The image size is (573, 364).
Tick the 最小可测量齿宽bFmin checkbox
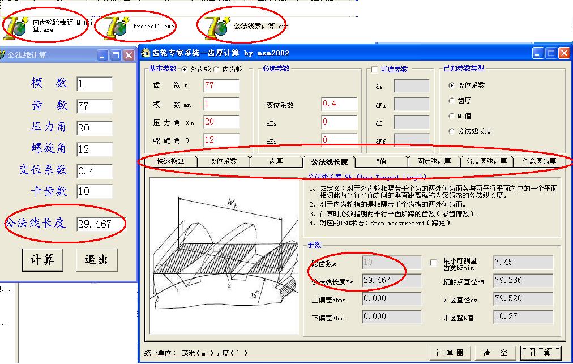[433, 263]
